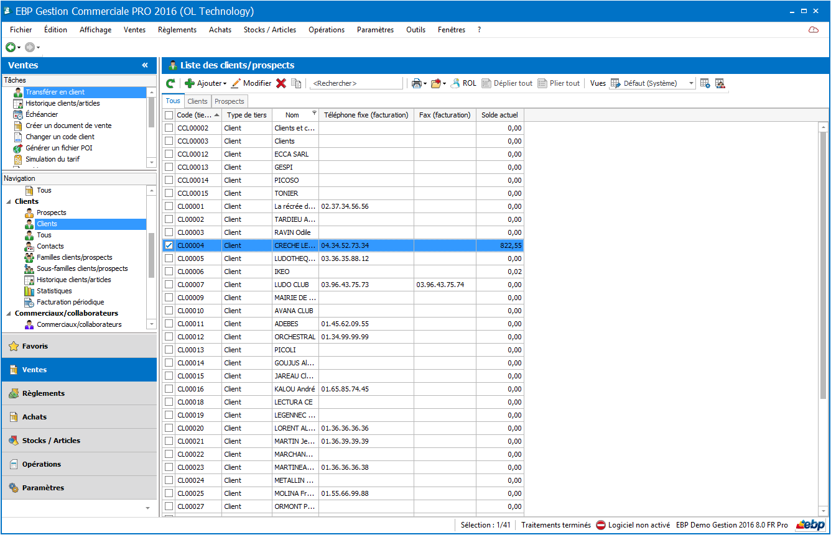Screen dimensions: 831x535
Task: Click the Contacts icon in the navigation tree
Action: 29,246
